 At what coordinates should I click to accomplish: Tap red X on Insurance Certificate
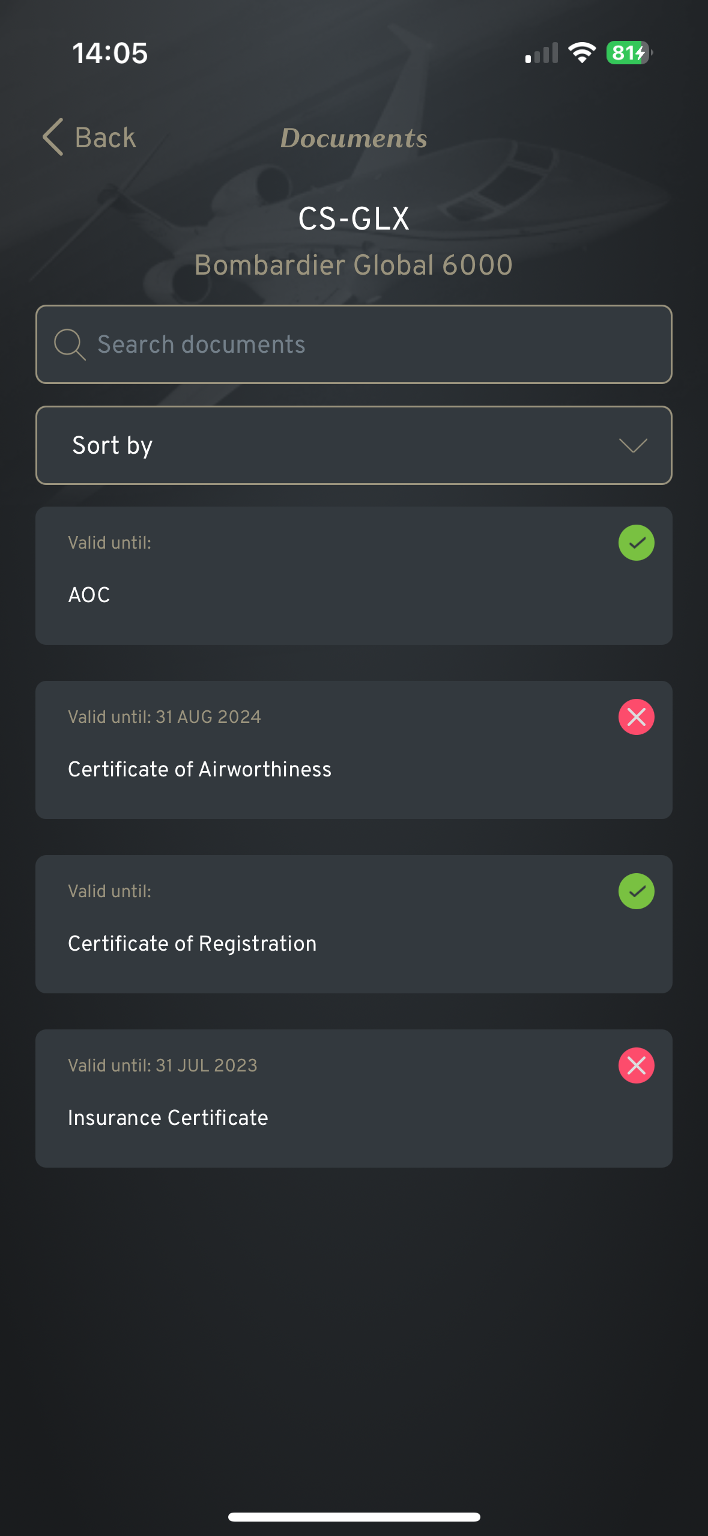pyautogui.click(x=636, y=1065)
